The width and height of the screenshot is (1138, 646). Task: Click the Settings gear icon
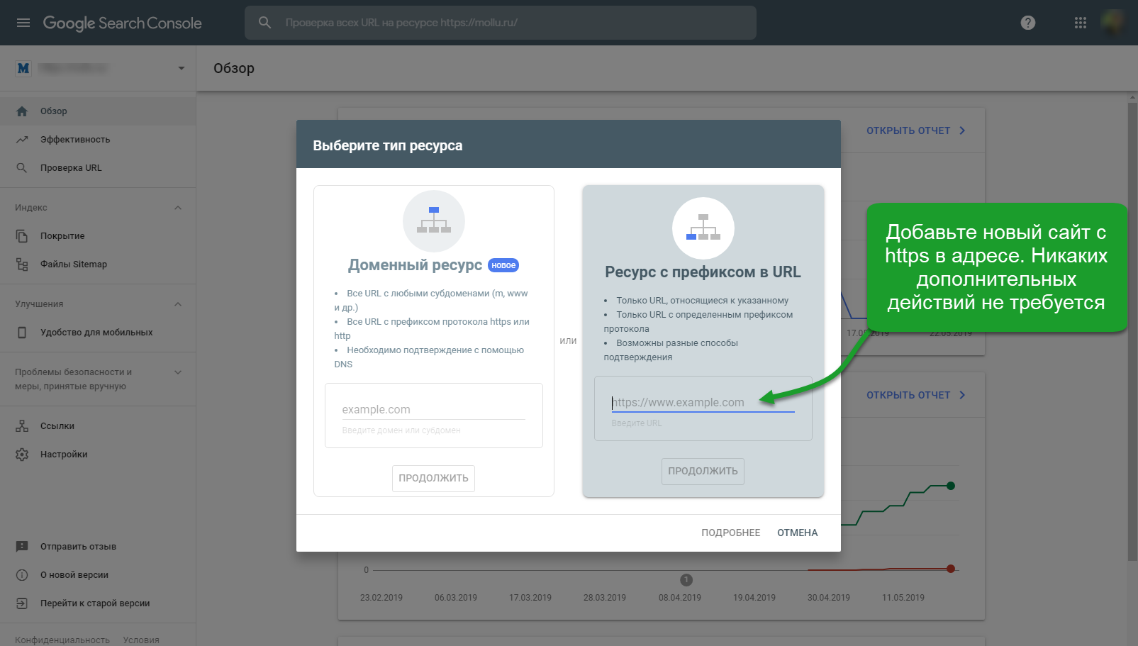coord(22,455)
